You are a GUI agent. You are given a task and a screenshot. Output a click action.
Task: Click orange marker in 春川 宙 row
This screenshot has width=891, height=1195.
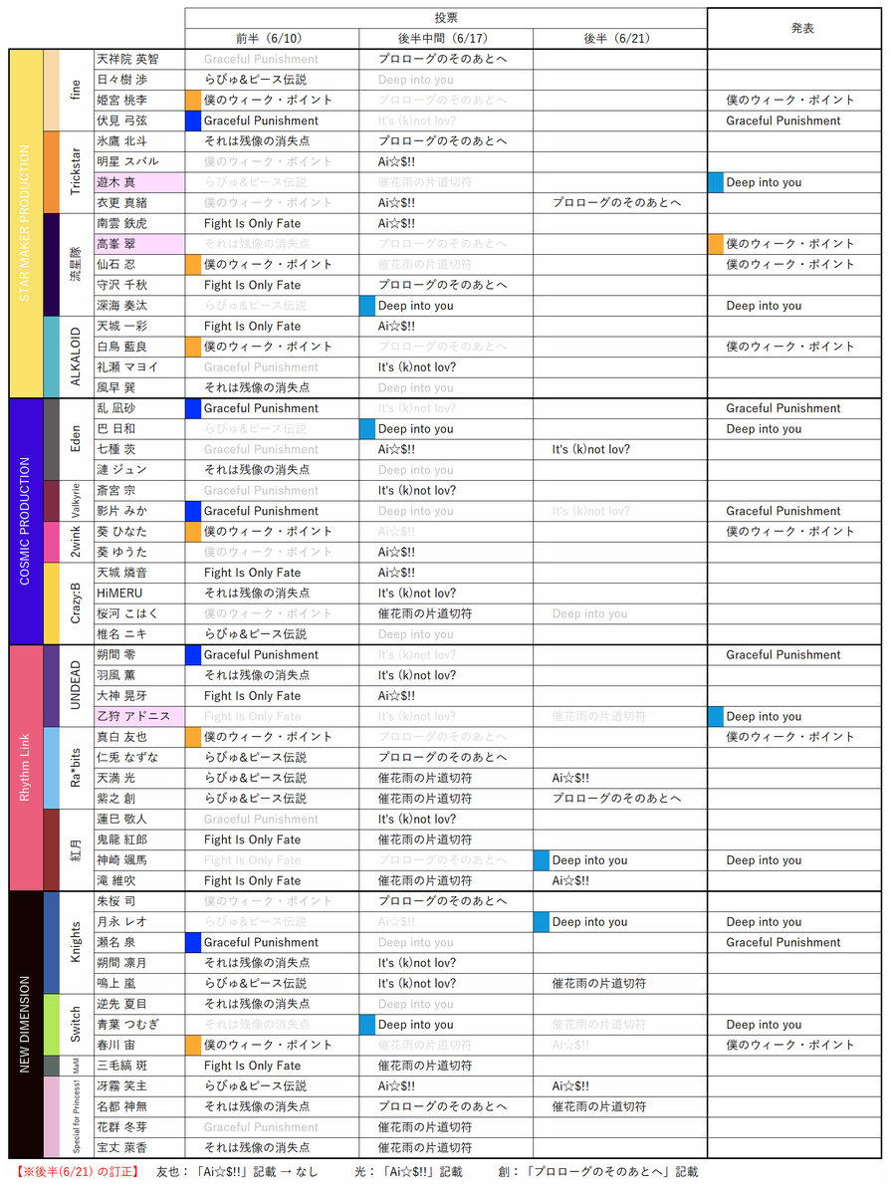193,1045
